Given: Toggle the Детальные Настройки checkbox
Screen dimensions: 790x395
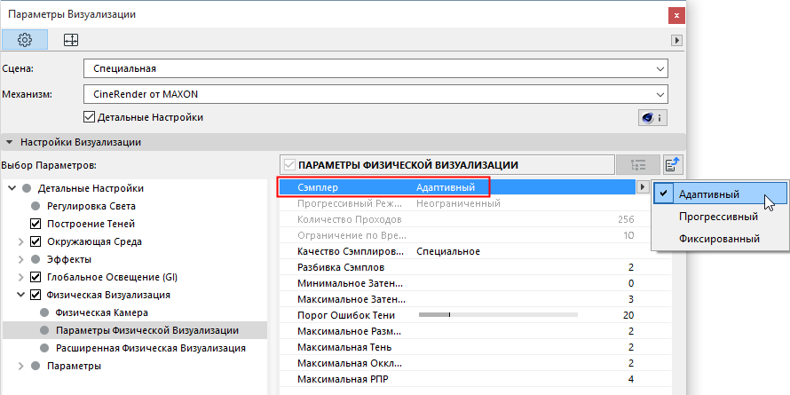Looking at the screenshot, I should (x=89, y=117).
